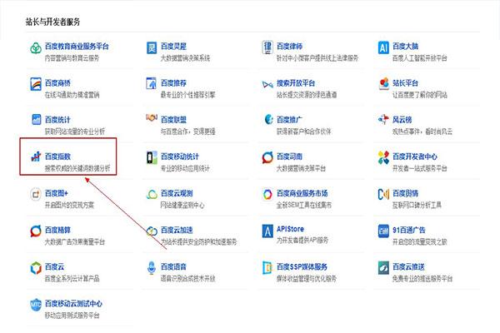Open the 百度SSP媒体服务 link
This screenshot has width=500, height=333.
(x=302, y=266)
